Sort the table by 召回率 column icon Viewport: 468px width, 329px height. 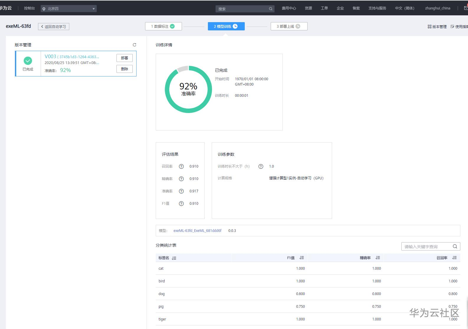454,258
